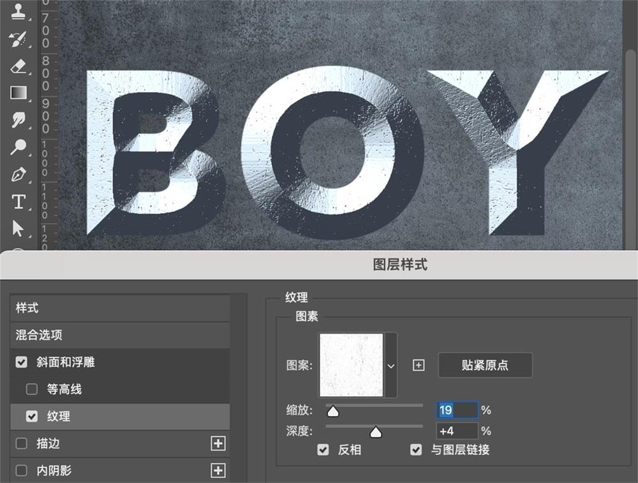Select the Path Selection arrow tool
The image size is (638, 483).
(x=18, y=228)
